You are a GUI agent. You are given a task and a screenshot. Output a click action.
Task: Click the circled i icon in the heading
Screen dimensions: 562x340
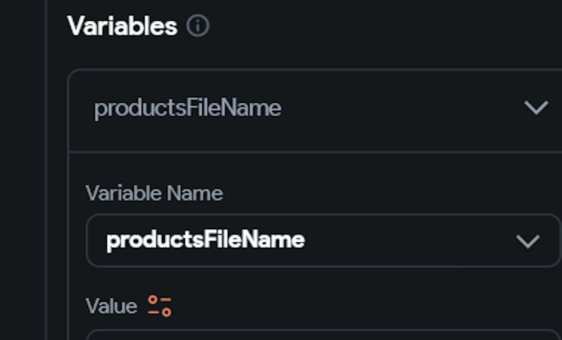[197, 26]
